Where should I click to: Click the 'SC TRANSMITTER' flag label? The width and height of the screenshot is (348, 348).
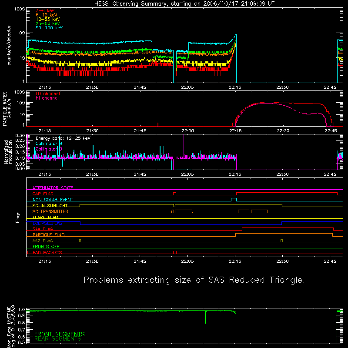coord(50,211)
